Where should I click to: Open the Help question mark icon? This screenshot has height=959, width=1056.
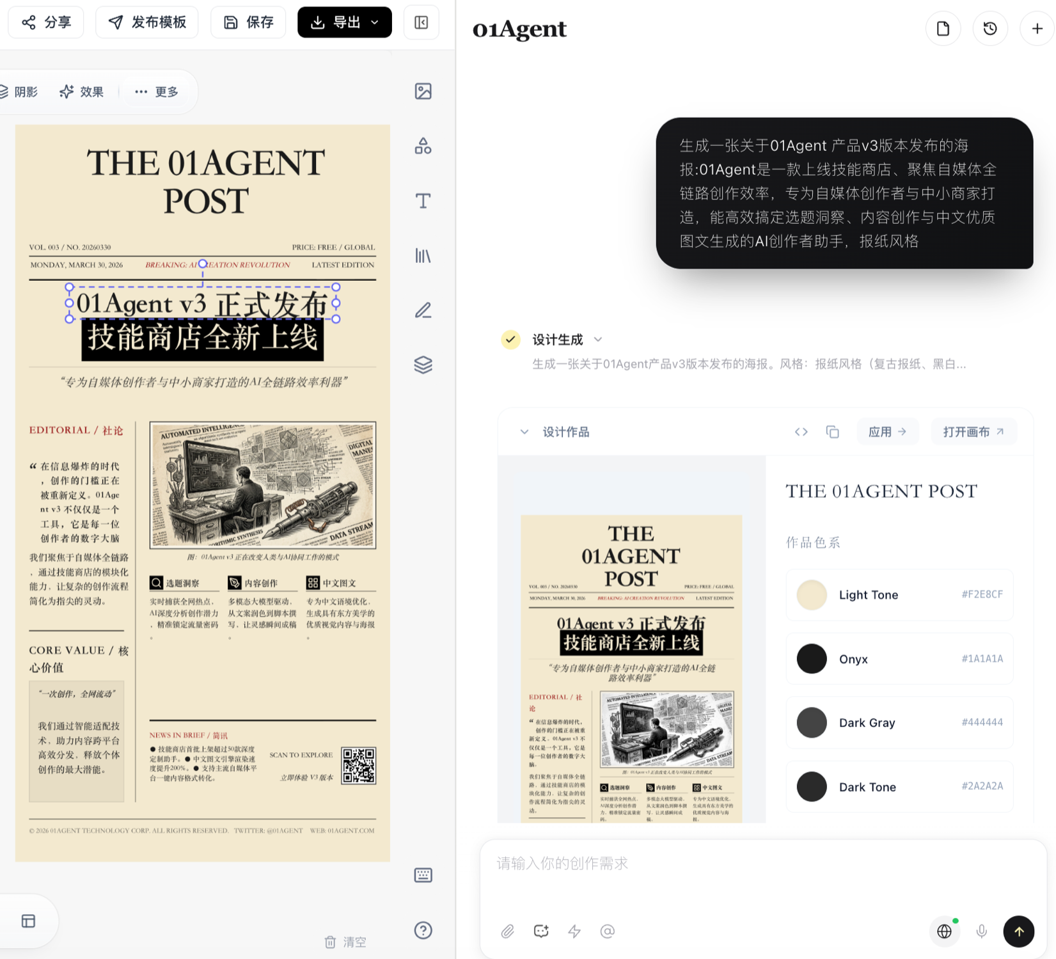click(x=423, y=930)
